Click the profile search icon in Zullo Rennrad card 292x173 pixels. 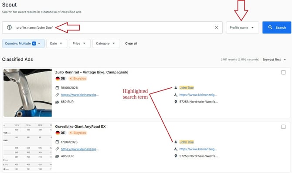176,95
